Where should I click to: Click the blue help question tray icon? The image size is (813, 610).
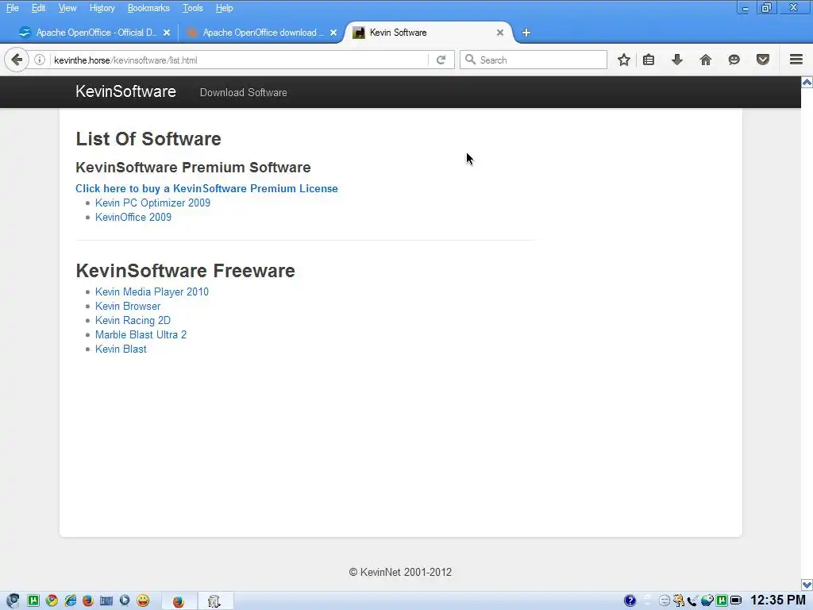pos(630,600)
